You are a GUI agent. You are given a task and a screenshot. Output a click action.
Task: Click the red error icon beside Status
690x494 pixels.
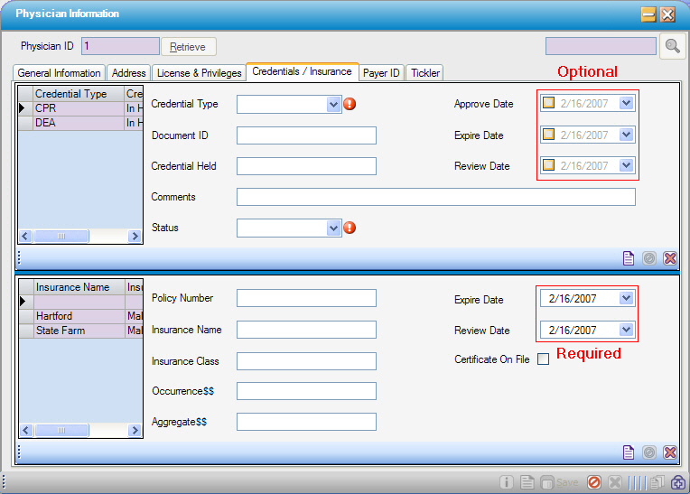pos(350,228)
